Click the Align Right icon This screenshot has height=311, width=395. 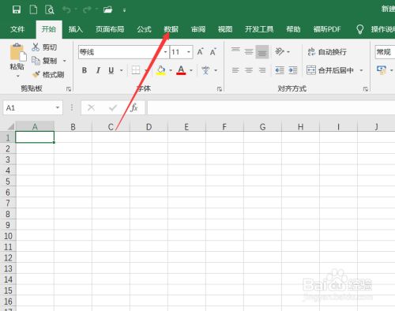point(262,70)
